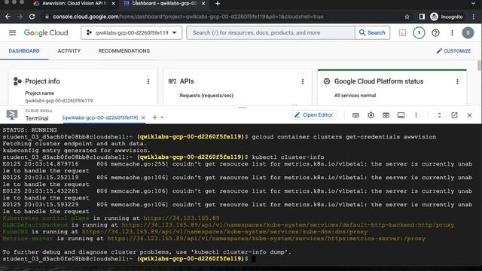Click the Cloud Shell resize handle bar
The width and height of the screenshot is (482, 271).
coord(242,108)
